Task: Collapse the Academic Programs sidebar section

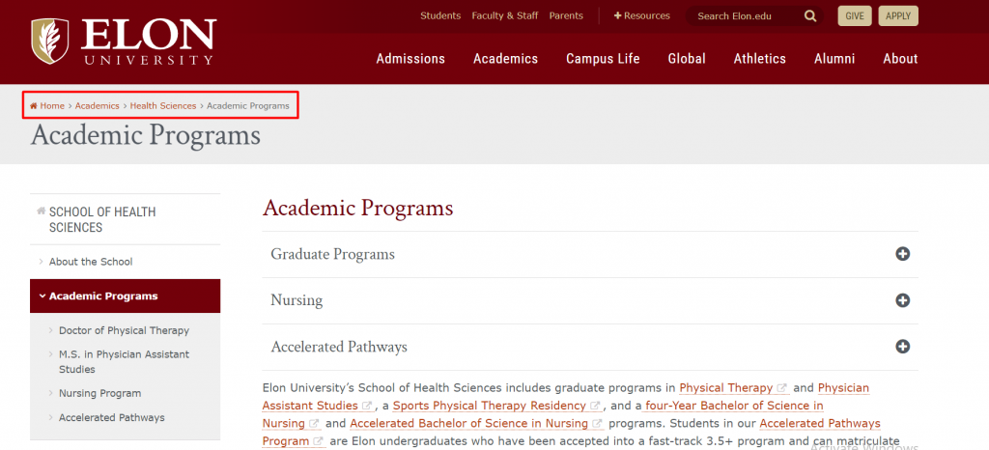Action: [x=42, y=296]
